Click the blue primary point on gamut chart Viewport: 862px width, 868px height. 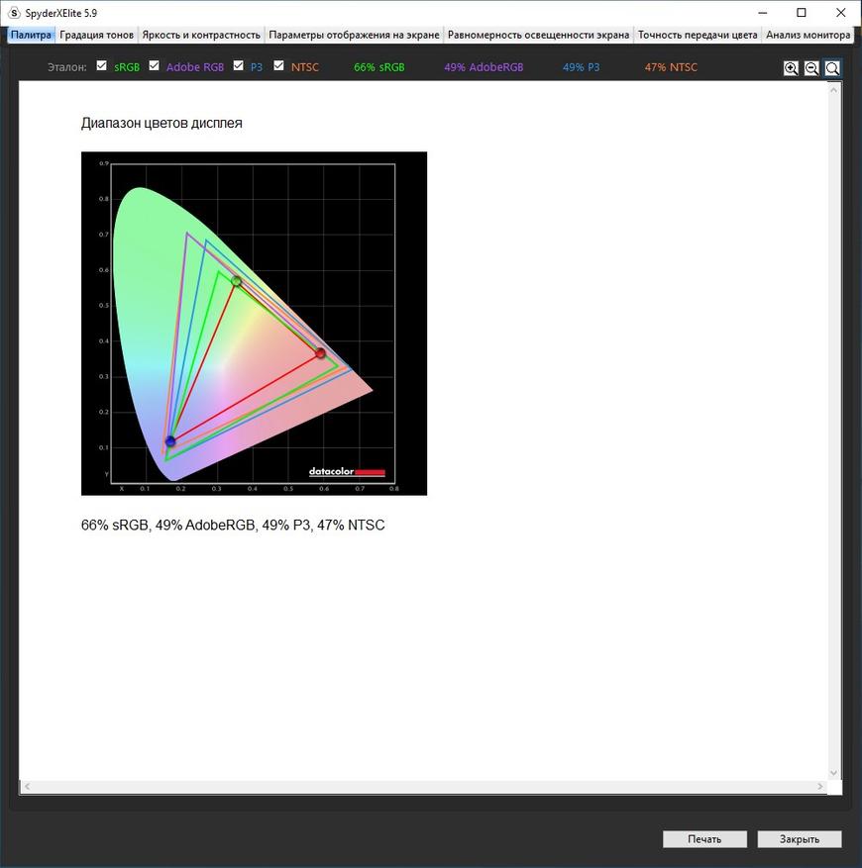tap(170, 441)
